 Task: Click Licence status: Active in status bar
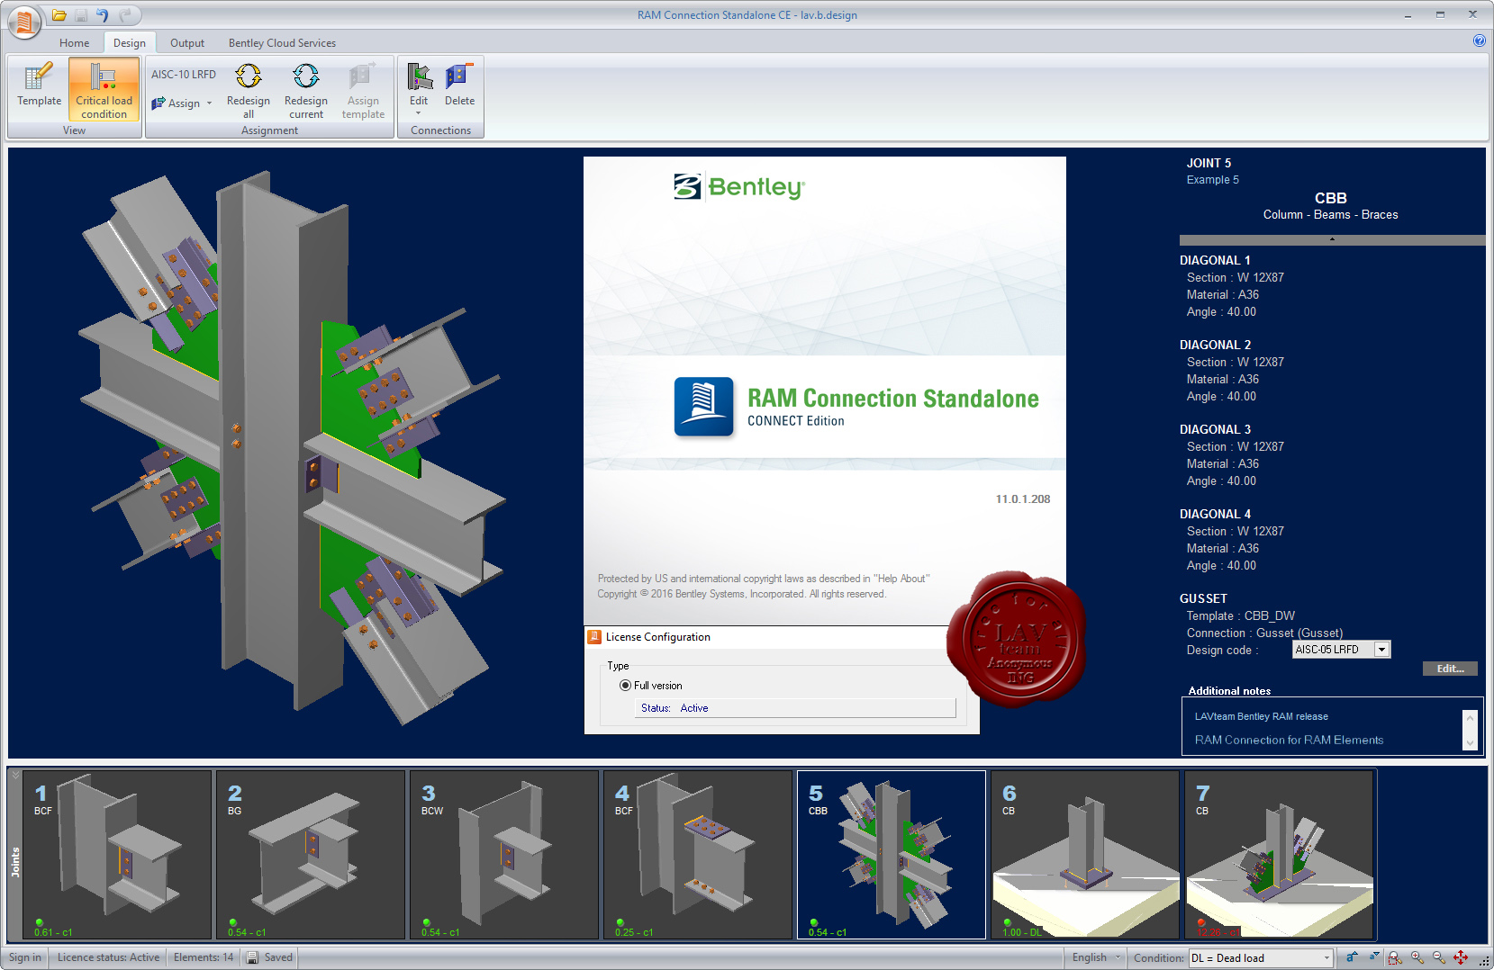[108, 957]
